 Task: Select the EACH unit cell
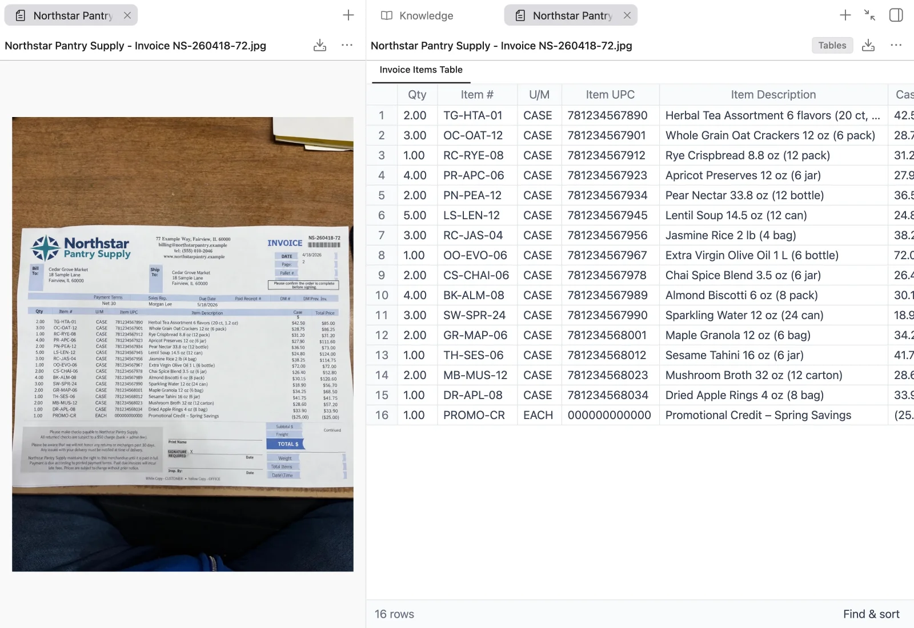coord(539,415)
